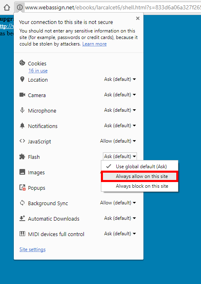Click the Flash puzzle piece icon
The height and width of the screenshot is (284, 201).
pyautogui.click(x=22, y=156)
